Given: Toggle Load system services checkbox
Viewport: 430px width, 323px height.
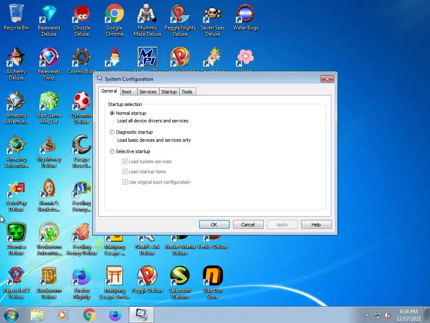Looking at the screenshot, I should tap(125, 161).
